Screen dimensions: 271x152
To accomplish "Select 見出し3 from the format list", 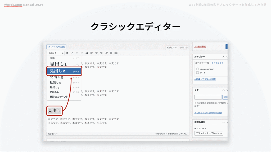I will coord(56,77).
